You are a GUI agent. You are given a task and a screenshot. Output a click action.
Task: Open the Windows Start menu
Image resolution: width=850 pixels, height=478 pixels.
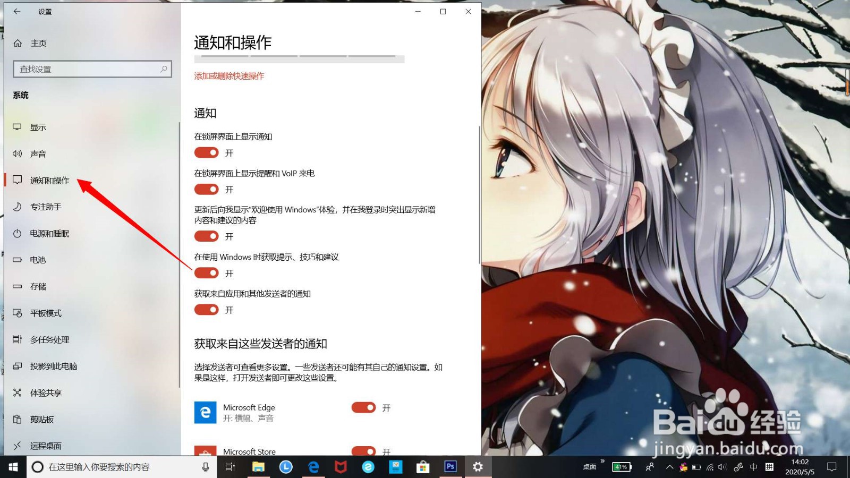[13, 467]
